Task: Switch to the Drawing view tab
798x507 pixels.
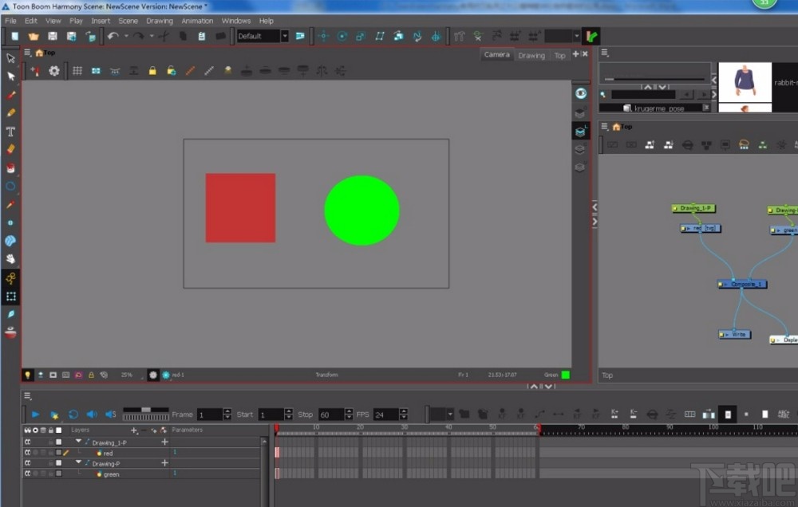Action: (531, 55)
